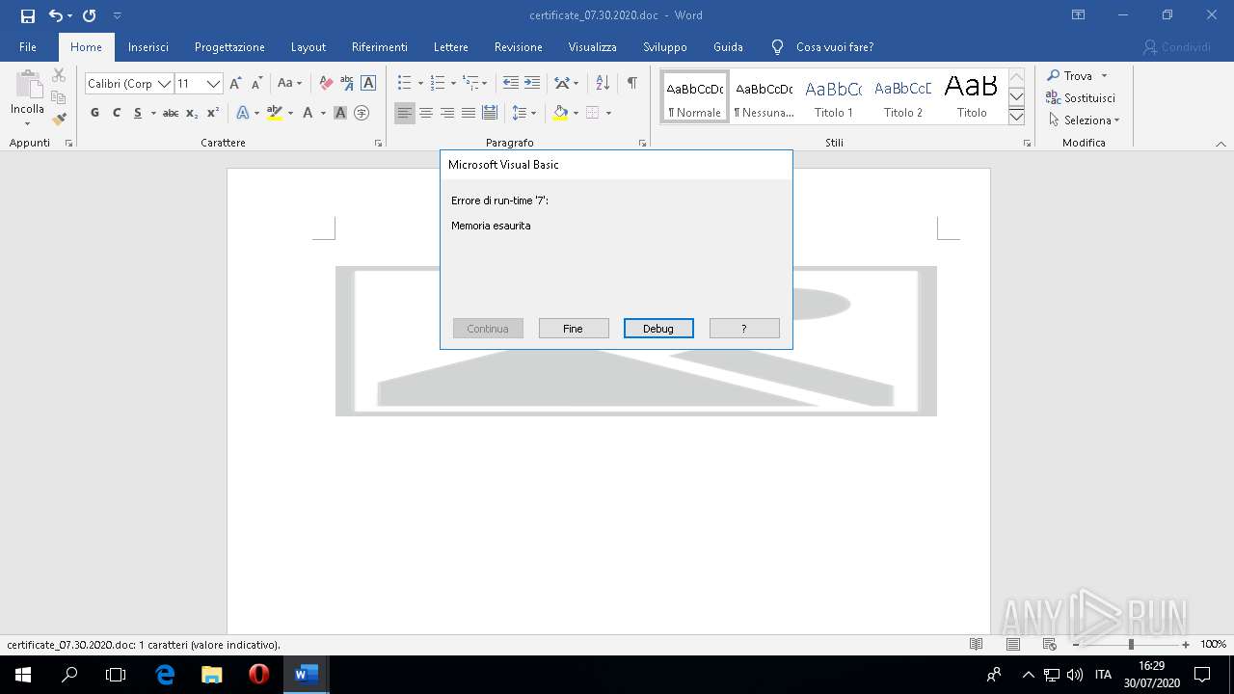Clear all formatting with the eraser icon
1234x694 pixels.
326,84
